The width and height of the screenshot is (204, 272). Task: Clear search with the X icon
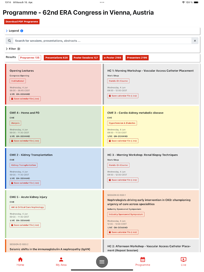click(x=195, y=41)
